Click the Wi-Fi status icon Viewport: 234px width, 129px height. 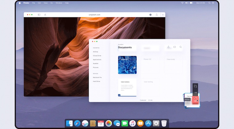182,3
